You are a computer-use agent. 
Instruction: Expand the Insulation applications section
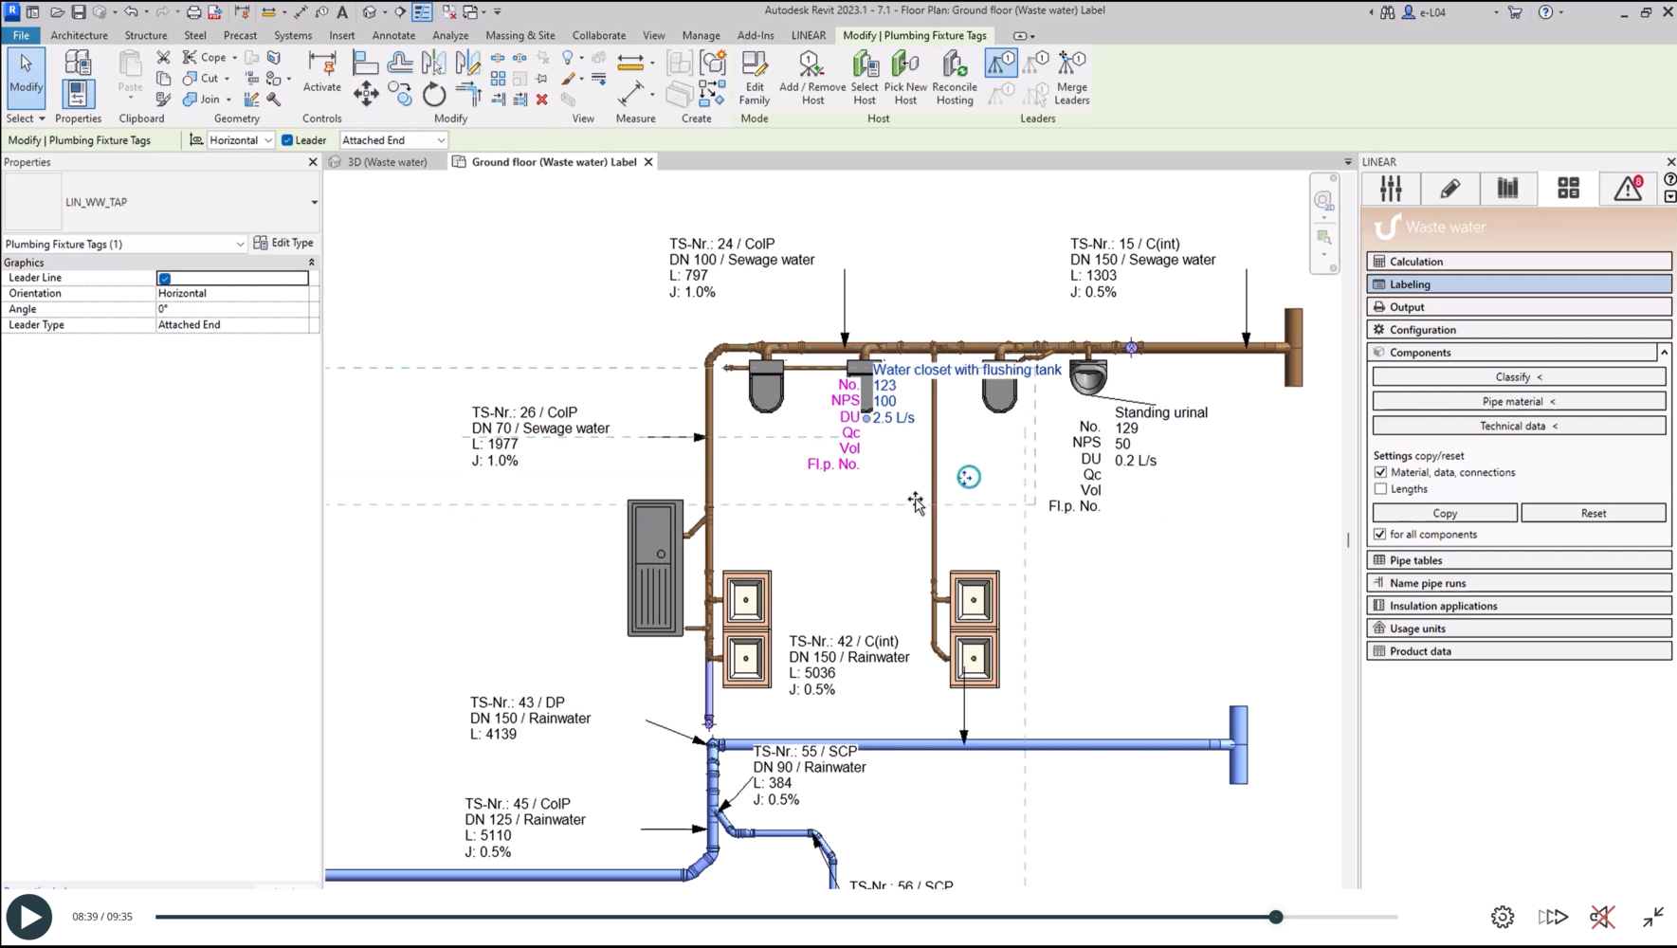[x=1519, y=606]
